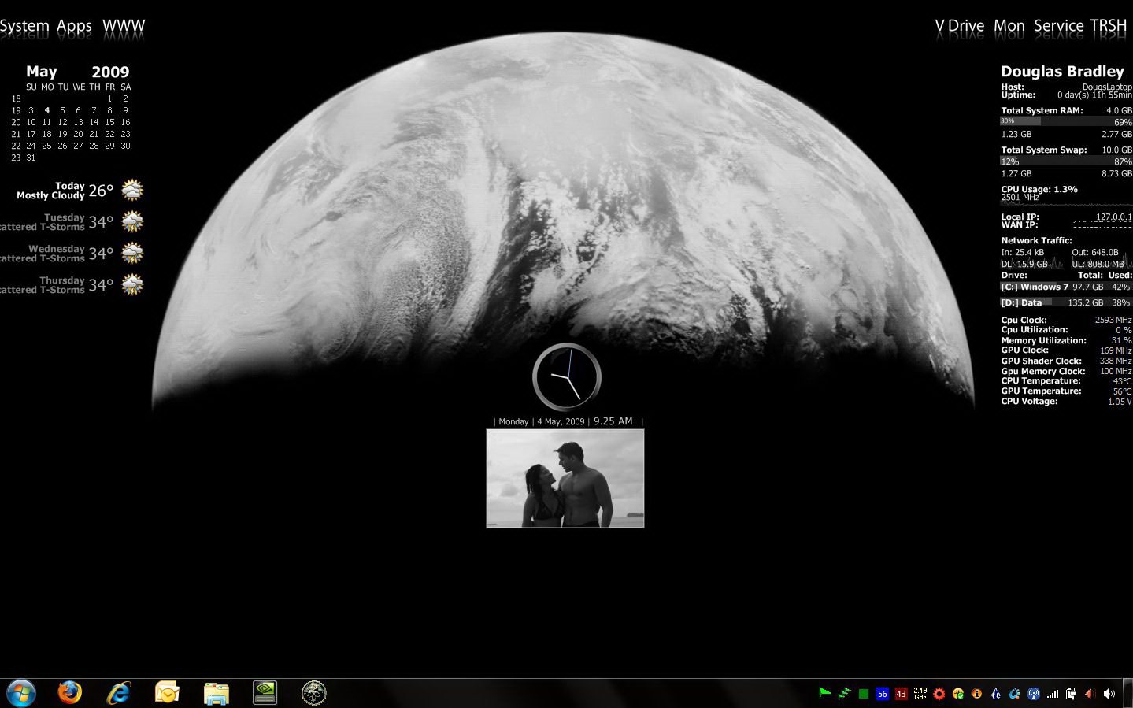1133x708 pixels.
Task: Click today's 26° temperature reading
Action: click(x=101, y=191)
